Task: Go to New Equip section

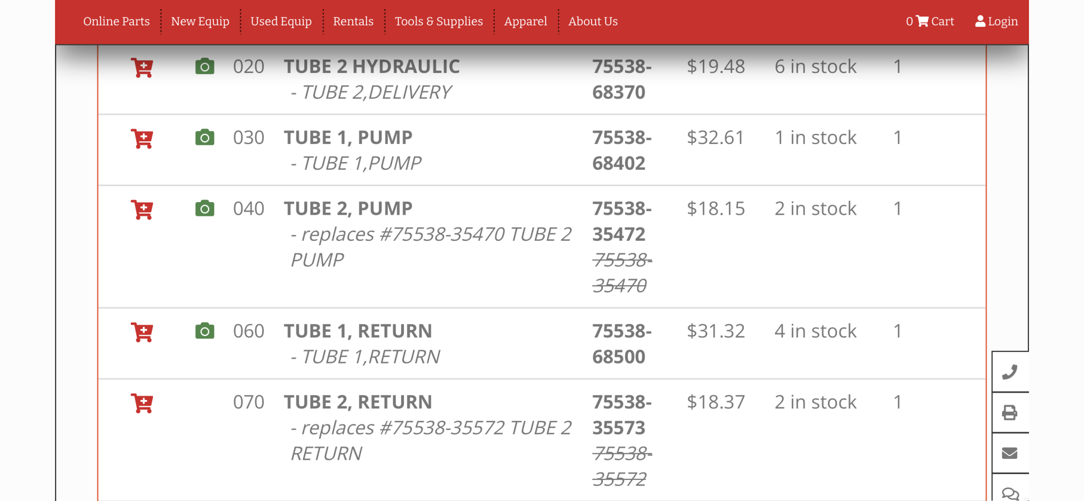Action: (200, 22)
